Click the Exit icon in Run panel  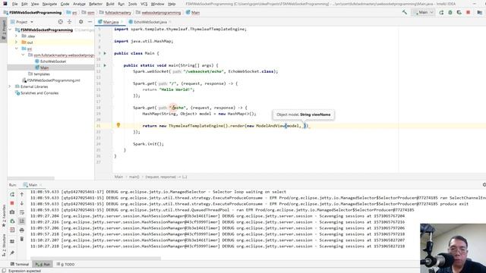point(12,230)
